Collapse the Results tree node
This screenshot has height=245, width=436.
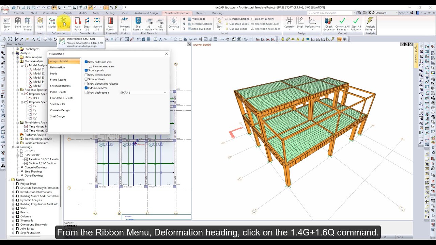pyautogui.click(x=9, y=180)
